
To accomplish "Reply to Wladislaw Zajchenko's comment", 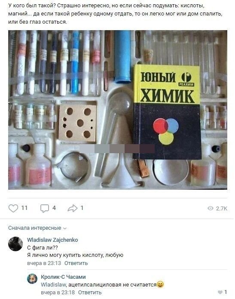I will point(76,263).
